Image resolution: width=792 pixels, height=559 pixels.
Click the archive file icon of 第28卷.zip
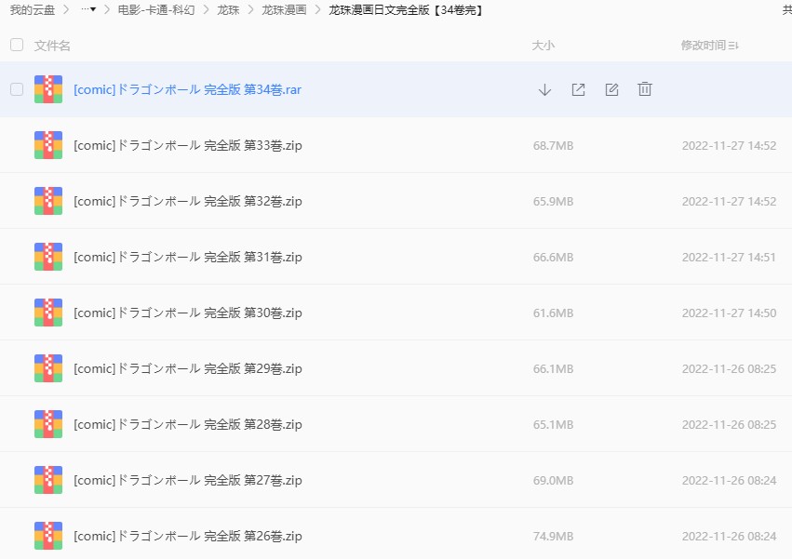47,424
